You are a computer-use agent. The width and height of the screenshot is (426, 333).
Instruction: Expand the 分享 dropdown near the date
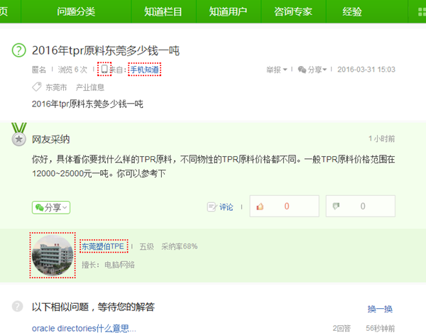tap(317, 70)
